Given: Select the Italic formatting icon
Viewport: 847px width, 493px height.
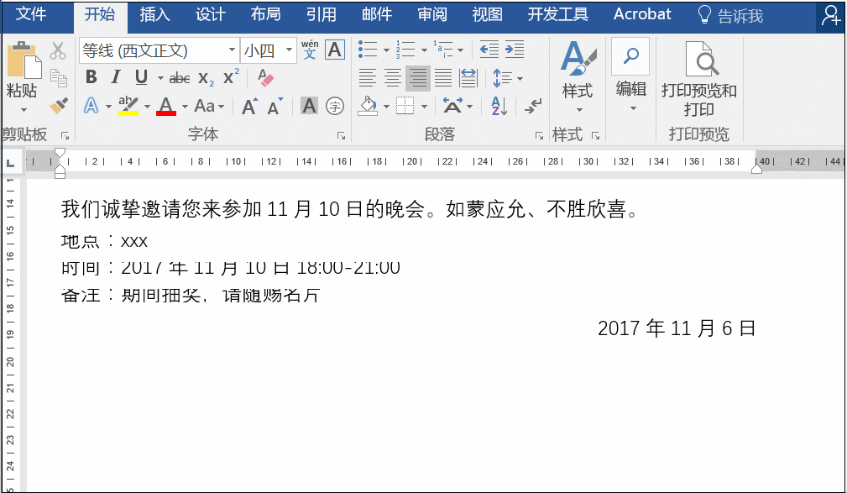Looking at the screenshot, I should coord(116,76).
